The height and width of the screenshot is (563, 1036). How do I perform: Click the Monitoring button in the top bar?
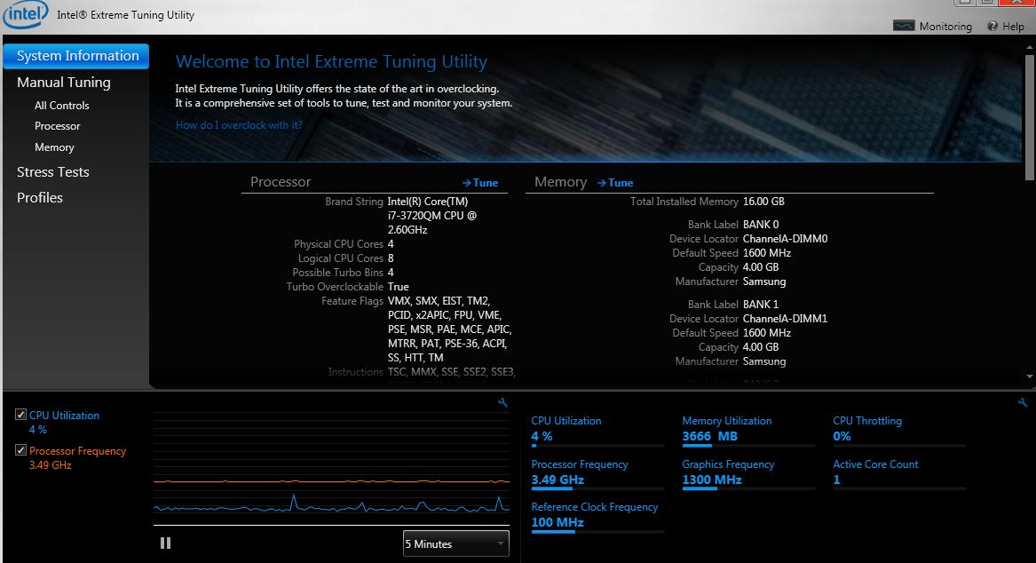click(932, 27)
